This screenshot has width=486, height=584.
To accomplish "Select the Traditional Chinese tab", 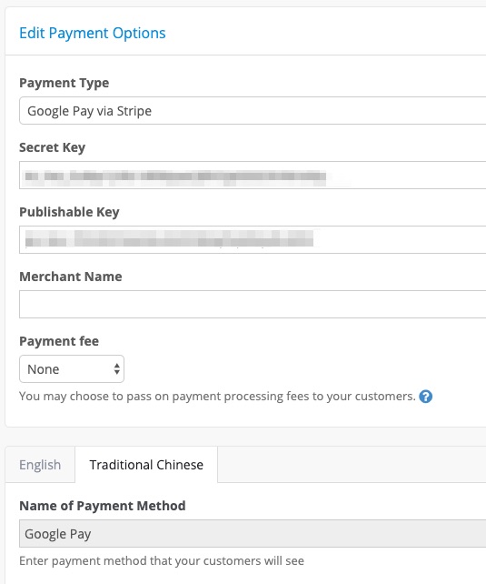I will click(146, 465).
